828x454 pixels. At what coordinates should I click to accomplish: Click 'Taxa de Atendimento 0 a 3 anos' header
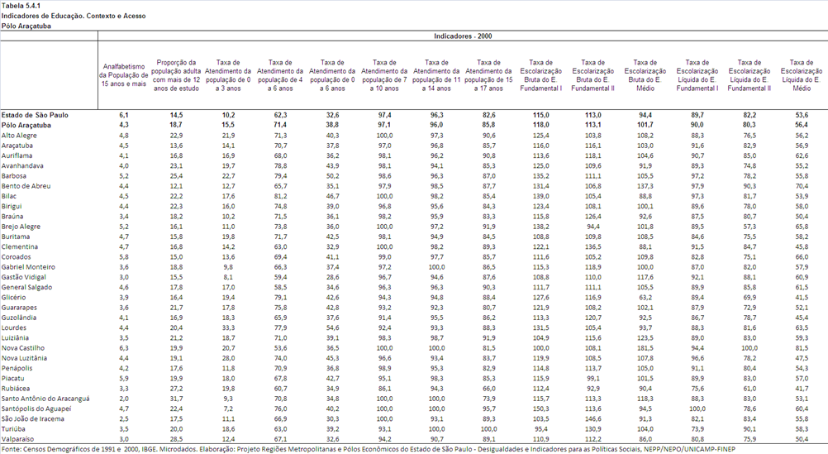[227, 75]
